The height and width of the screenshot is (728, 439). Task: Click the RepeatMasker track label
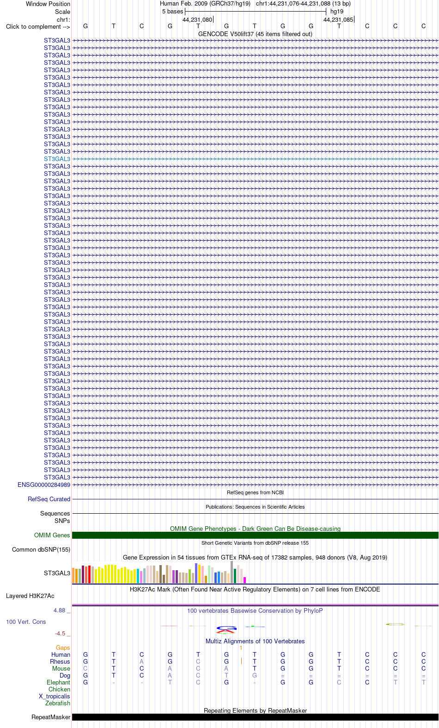pos(51,717)
